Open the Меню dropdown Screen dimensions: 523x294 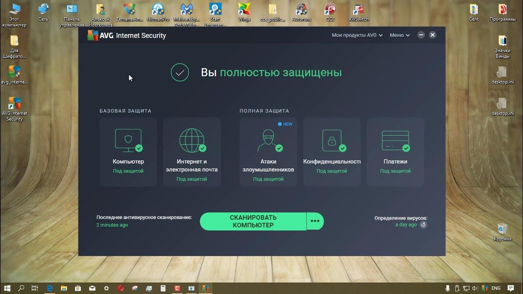click(400, 35)
